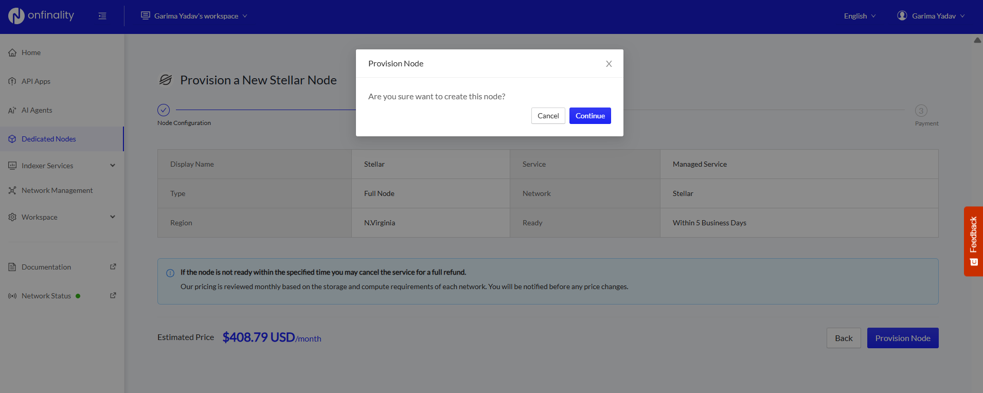Open the English language dropdown
The height and width of the screenshot is (393, 983).
tap(860, 16)
